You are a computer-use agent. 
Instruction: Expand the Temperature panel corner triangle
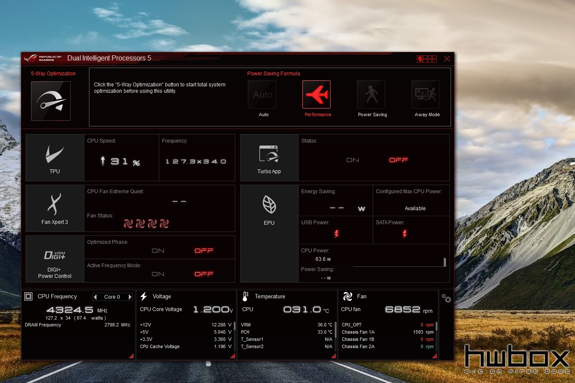(x=333, y=356)
